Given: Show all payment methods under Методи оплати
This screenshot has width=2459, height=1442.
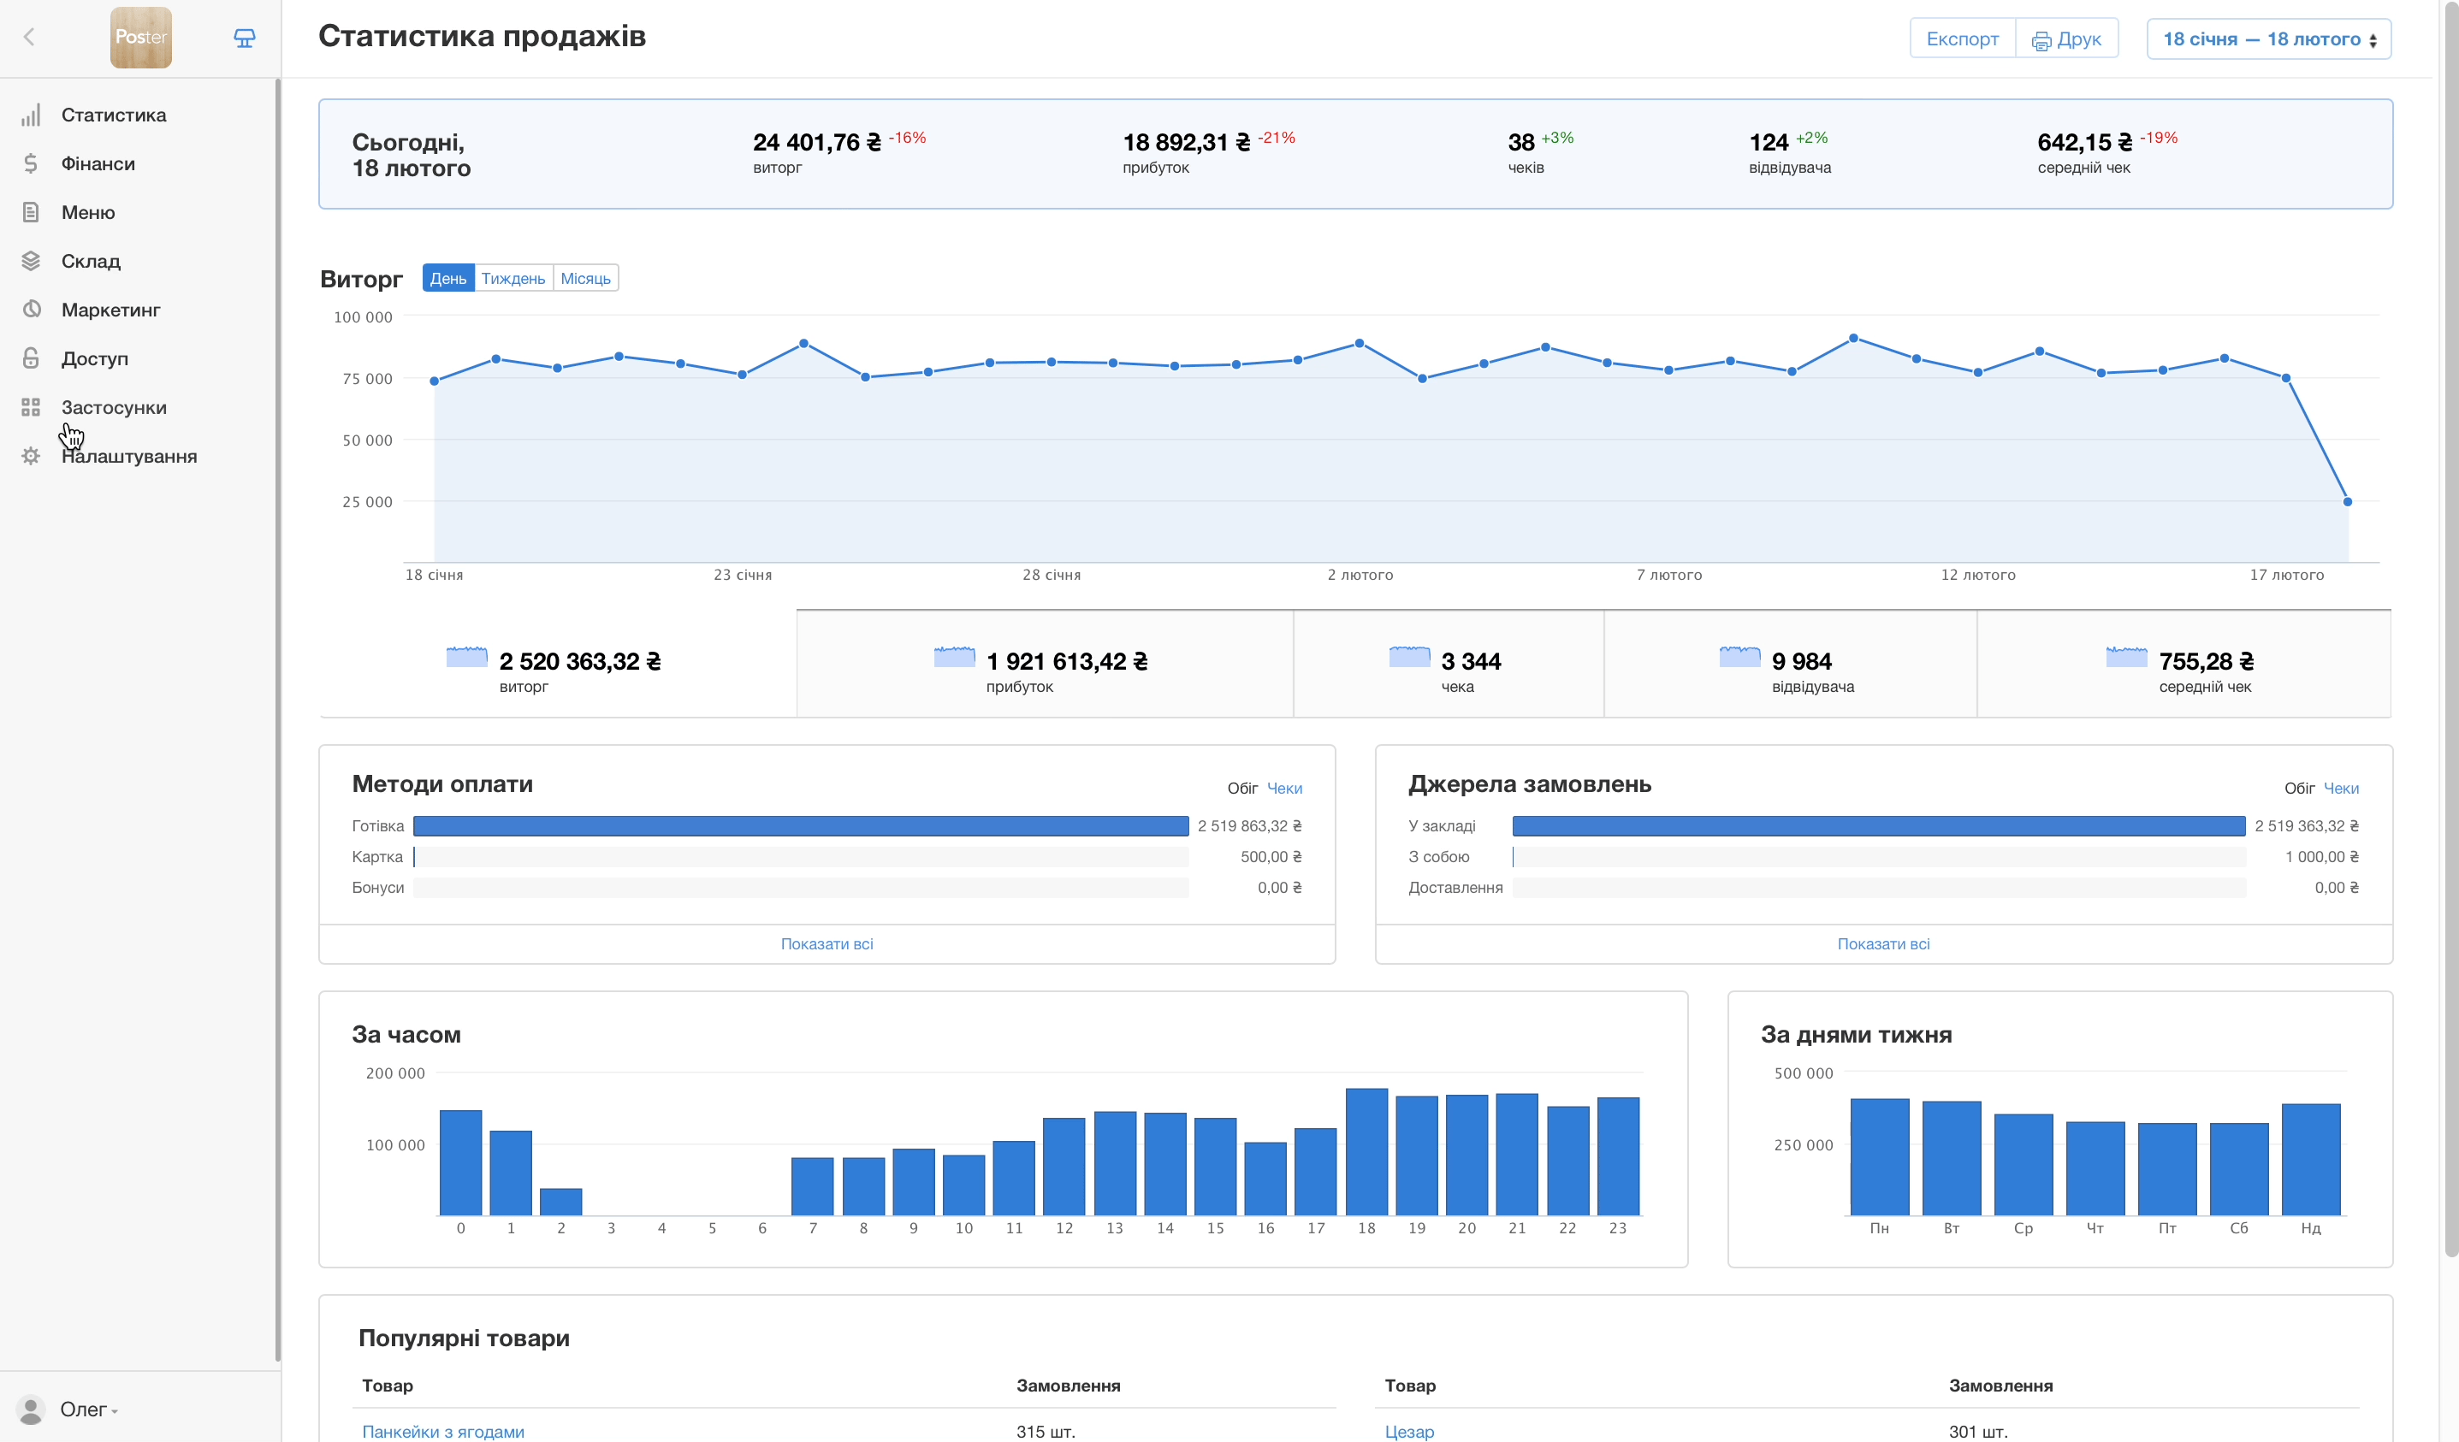Looking at the screenshot, I should pos(827,944).
